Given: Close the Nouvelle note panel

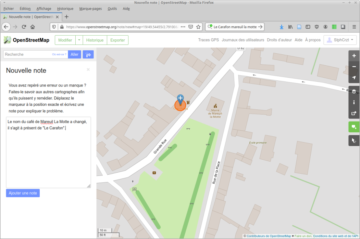Looking at the screenshot, I should 88,69.
